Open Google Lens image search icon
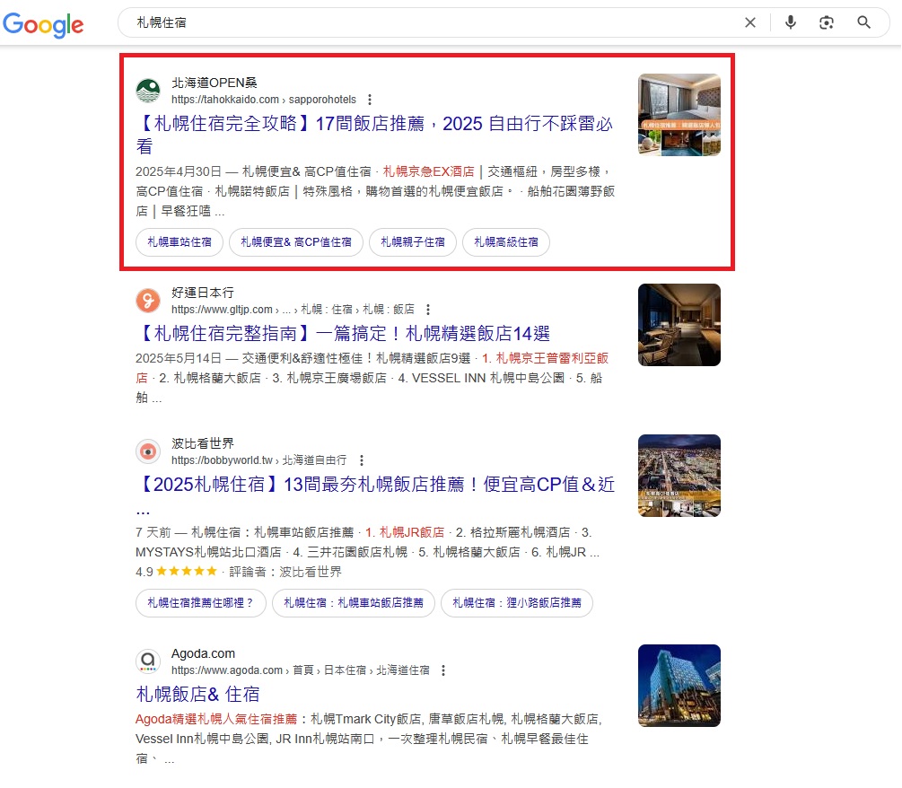This screenshot has width=902, height=788. point(827,22)
